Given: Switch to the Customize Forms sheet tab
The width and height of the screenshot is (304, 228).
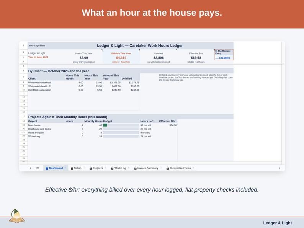Looking at the screenshot, I should point(180,168).
